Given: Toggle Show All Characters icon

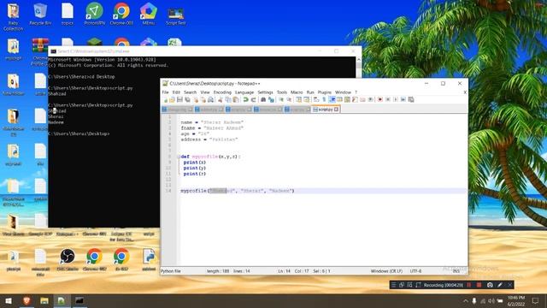Looking at the screenshot, I should [324, 99].
